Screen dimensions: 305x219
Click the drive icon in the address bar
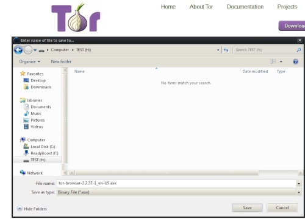click(41, 50)
